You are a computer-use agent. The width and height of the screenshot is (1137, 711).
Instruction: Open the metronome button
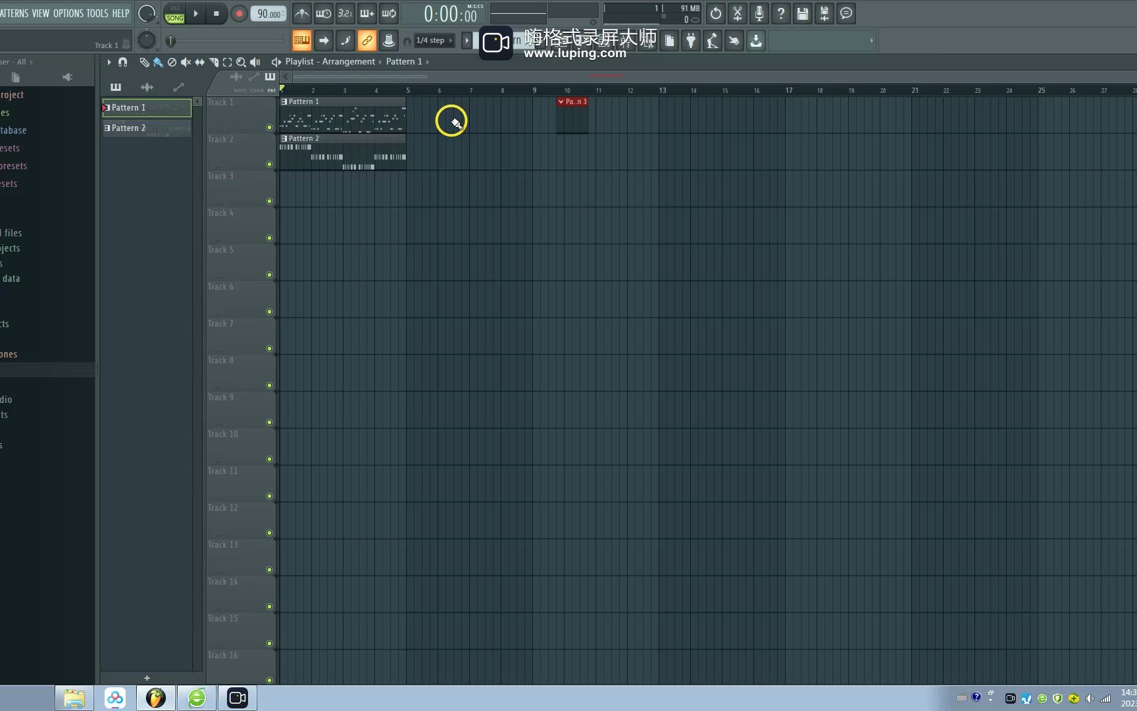301,13
